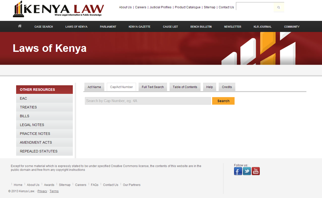Focus the Search by Cap Number field
Viewport: 322px width, 198px height.
click(x=148, y=101)
